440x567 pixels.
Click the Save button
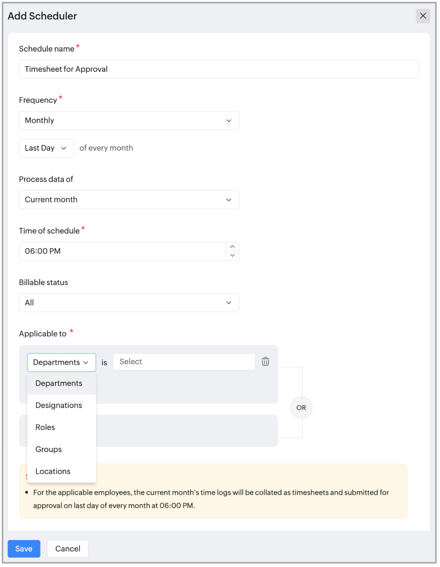[24, 549]
